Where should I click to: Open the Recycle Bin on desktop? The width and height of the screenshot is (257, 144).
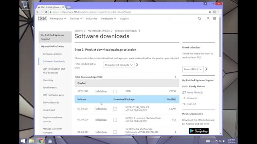(x=25, y=5)
